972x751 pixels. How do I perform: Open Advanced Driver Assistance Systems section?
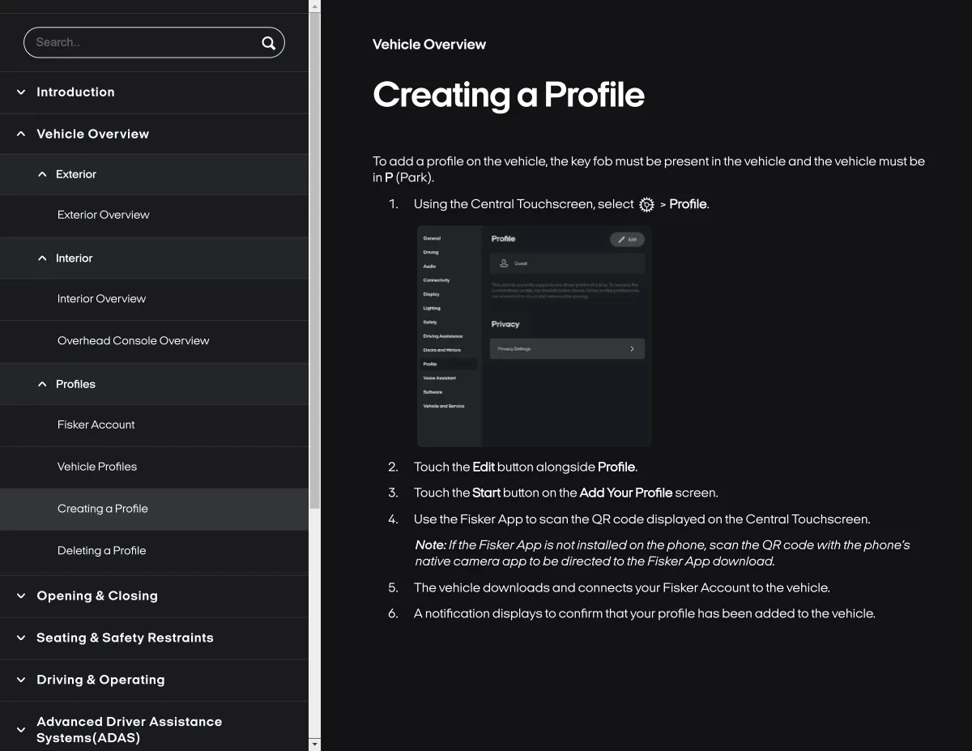(x=129, y=730)
